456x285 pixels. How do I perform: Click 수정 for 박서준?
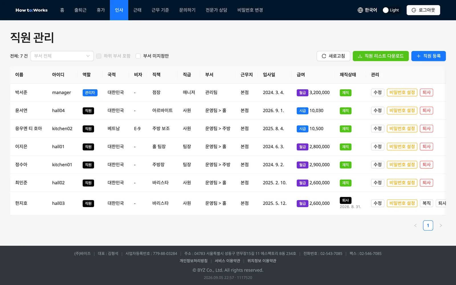coord(378,92)
